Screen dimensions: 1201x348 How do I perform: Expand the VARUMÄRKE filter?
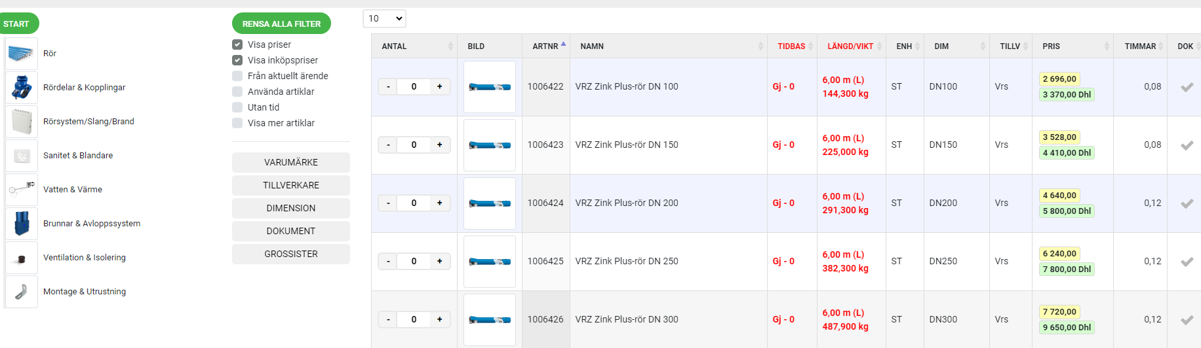click(291, 162)
